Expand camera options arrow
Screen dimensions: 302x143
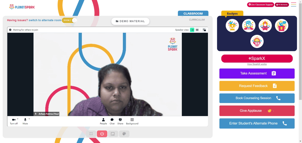pyautogui.click(x=18, y=119)
